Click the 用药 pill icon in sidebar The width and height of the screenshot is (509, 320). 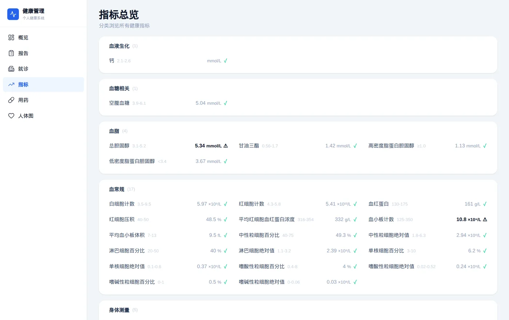[x=11, y=100]
